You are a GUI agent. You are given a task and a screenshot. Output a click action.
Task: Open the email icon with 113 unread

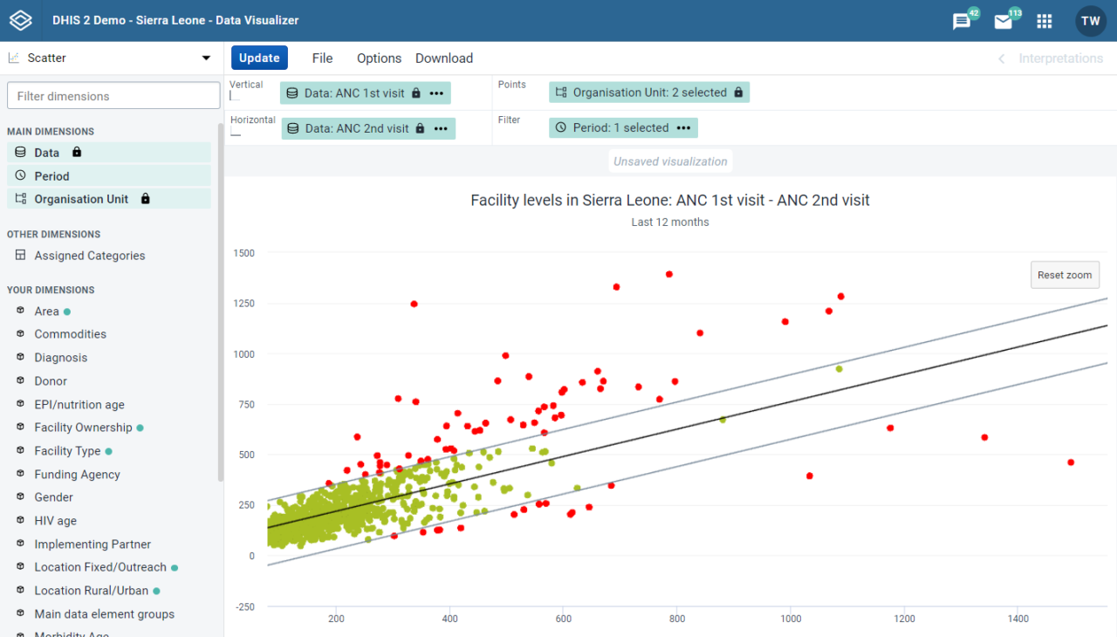(1004, 19)
